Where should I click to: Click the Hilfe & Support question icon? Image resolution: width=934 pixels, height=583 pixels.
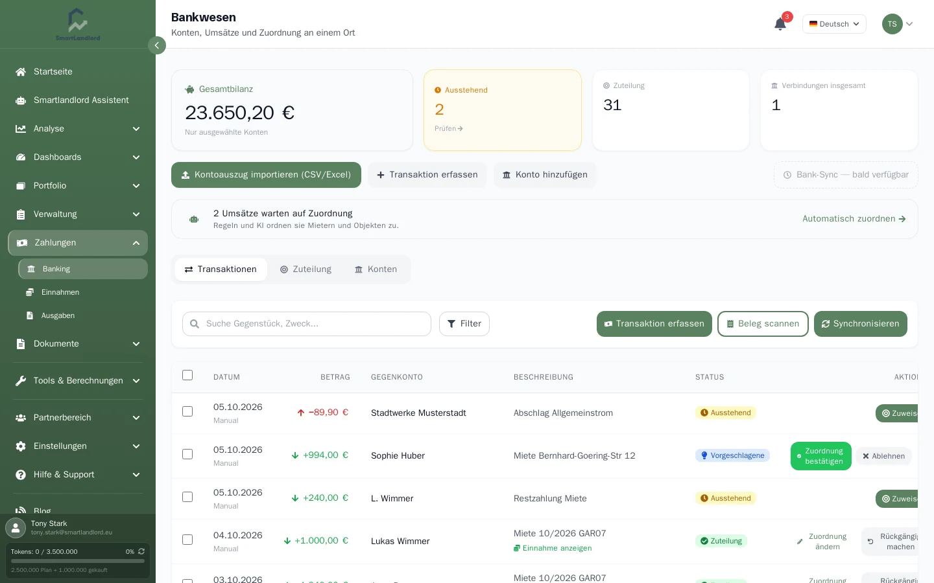pos(21,475)
